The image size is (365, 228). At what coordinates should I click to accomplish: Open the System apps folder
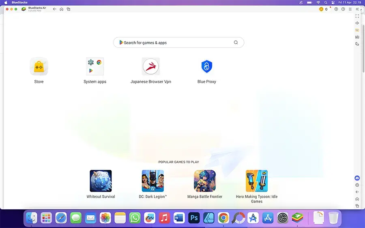(95, 67)
